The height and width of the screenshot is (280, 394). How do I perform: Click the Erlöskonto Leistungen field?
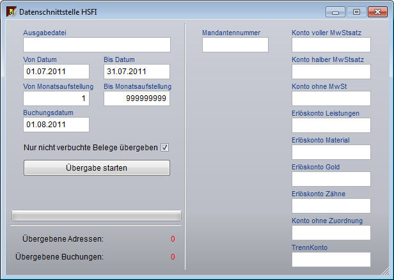pyautogui.click(x=331, y=125)
